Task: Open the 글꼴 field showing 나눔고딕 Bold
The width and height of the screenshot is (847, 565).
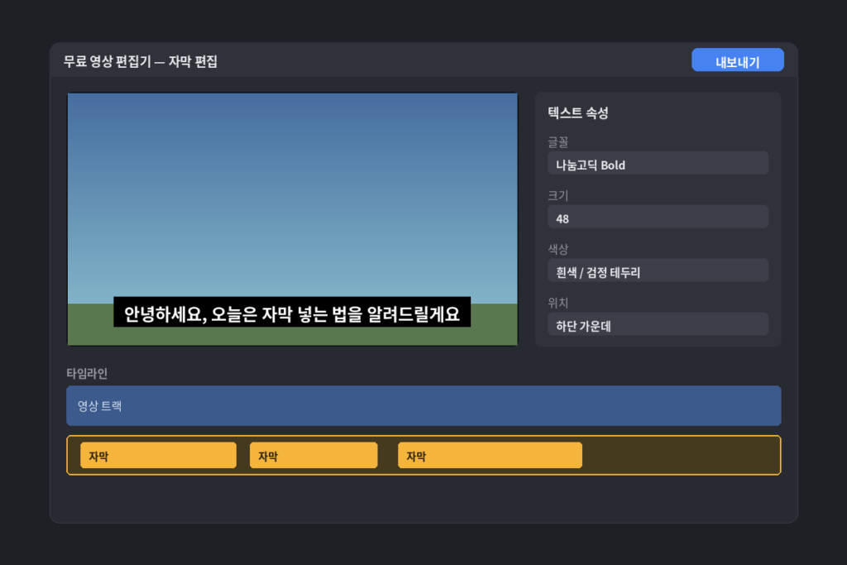Action: point(658,163)
